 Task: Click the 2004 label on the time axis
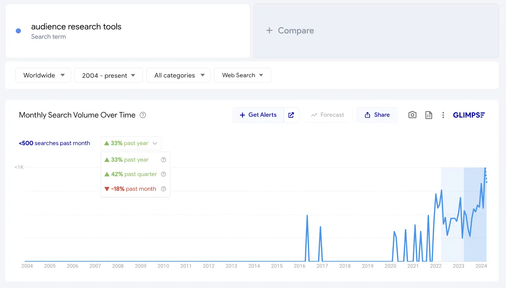(x=27, y=266)
